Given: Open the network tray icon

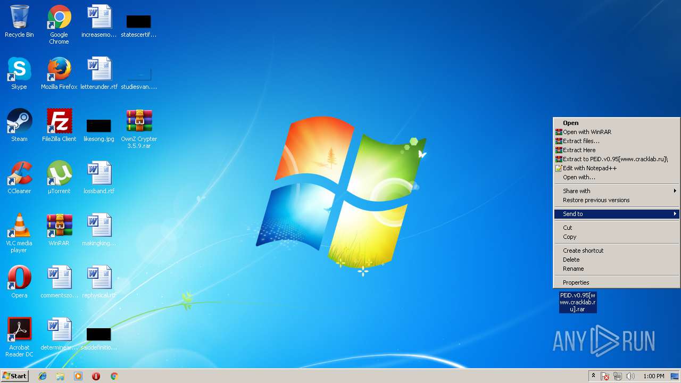Looking at the screenshot, I should (x=618, y=376).
